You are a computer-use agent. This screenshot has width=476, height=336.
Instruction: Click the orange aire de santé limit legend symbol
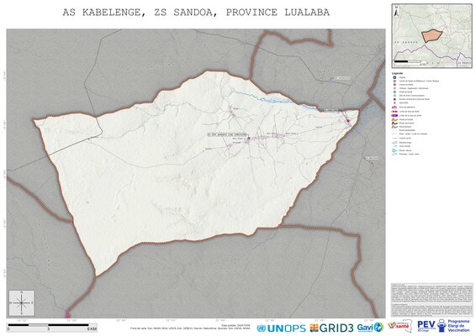click(x=394, y=112)
